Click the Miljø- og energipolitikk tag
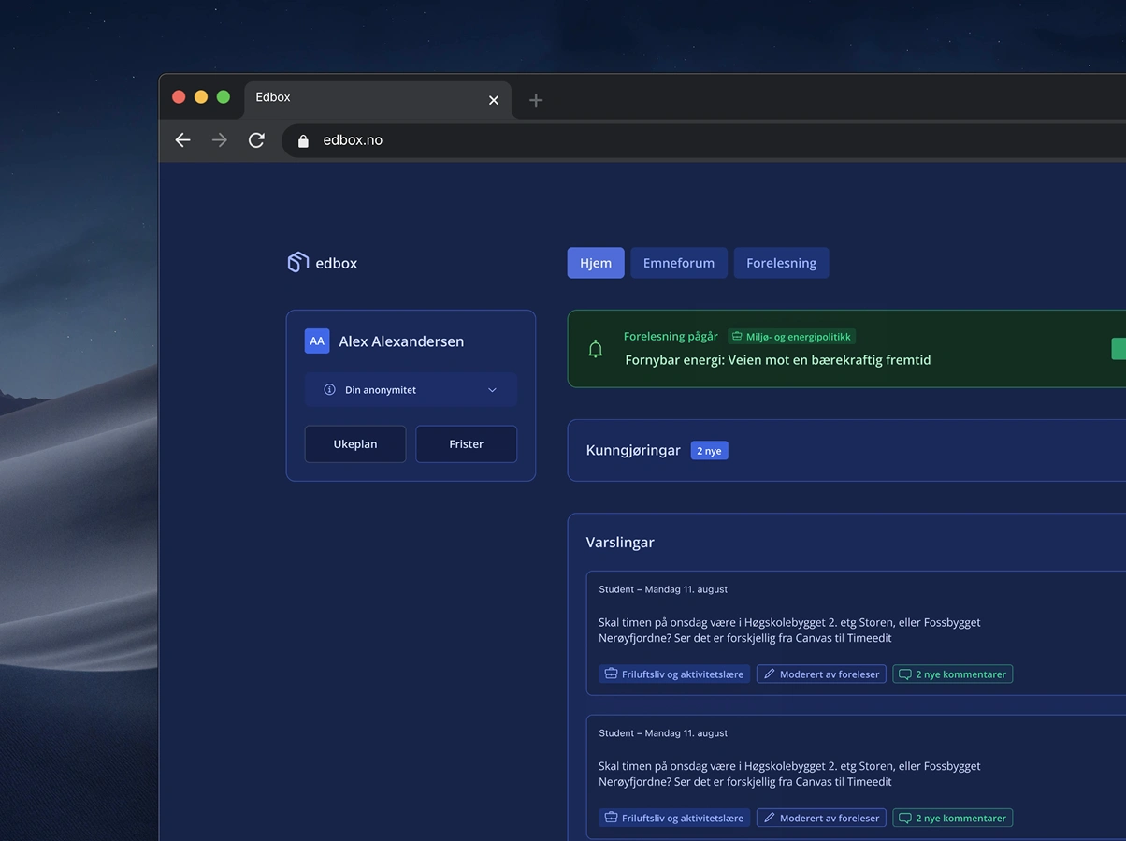Viewport: 1126px width, 841px height. pos(791,337)
